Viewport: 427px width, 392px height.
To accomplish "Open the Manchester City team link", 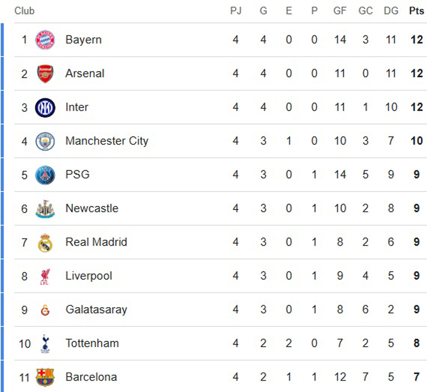I will pyautogui.click(x=106, y=141).
